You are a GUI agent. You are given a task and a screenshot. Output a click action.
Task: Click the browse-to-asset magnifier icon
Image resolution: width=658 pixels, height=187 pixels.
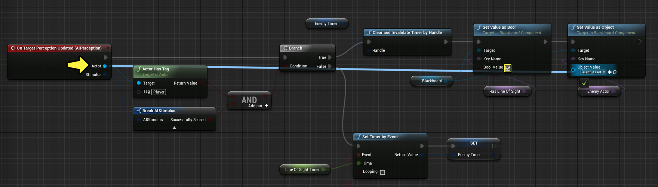[615, 72]
